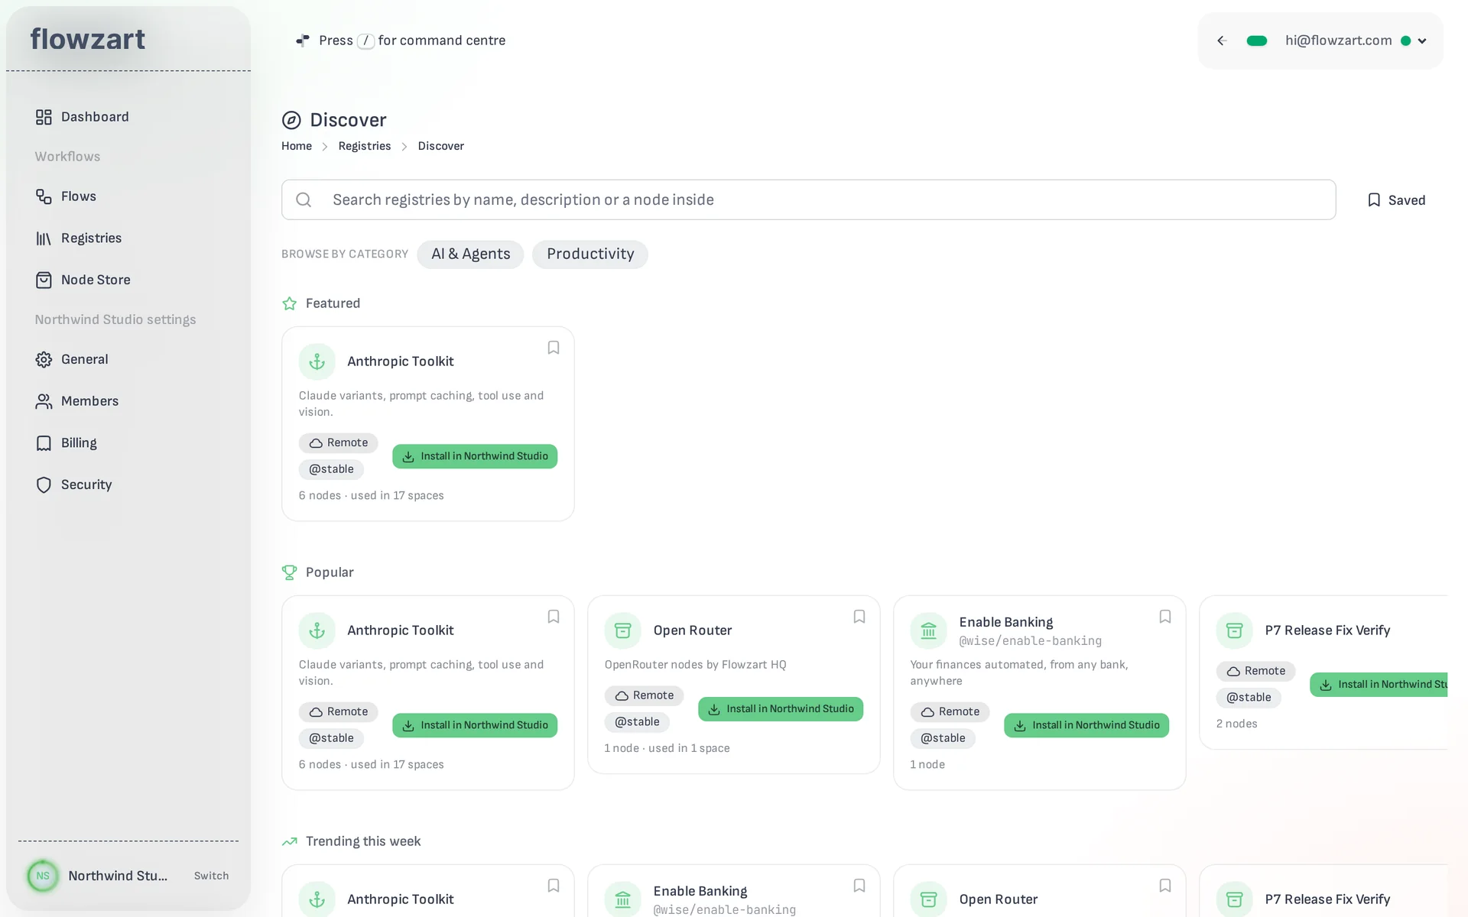This screenshot has height=917, width=1468.
Task: Click Popular Enable Banking bank icon
Action: 929,630
